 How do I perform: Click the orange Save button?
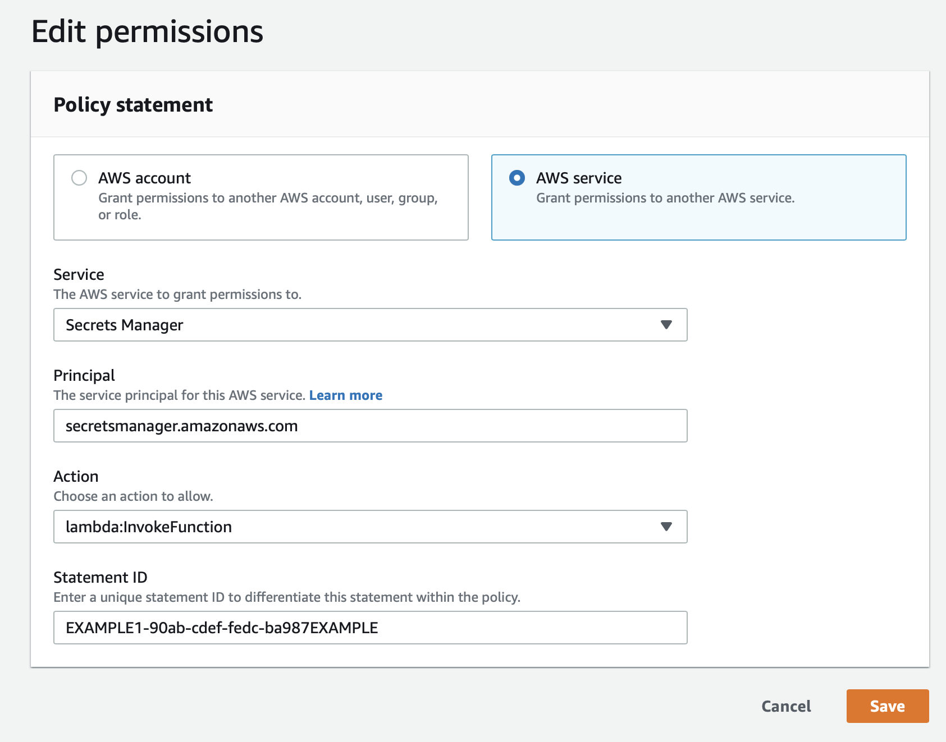pyautogui.click(x=888, y=706)
